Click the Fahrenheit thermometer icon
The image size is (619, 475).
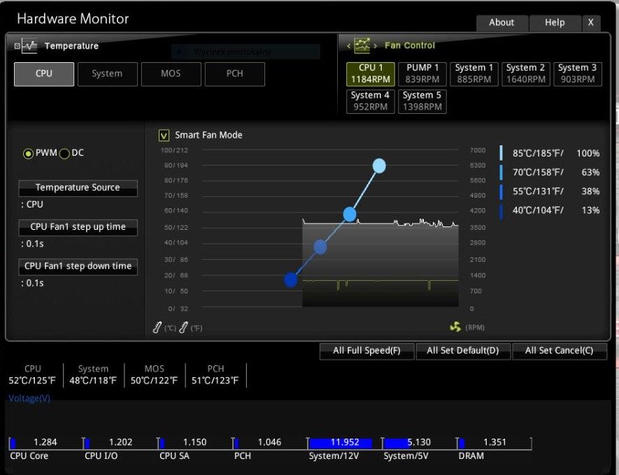183,328
